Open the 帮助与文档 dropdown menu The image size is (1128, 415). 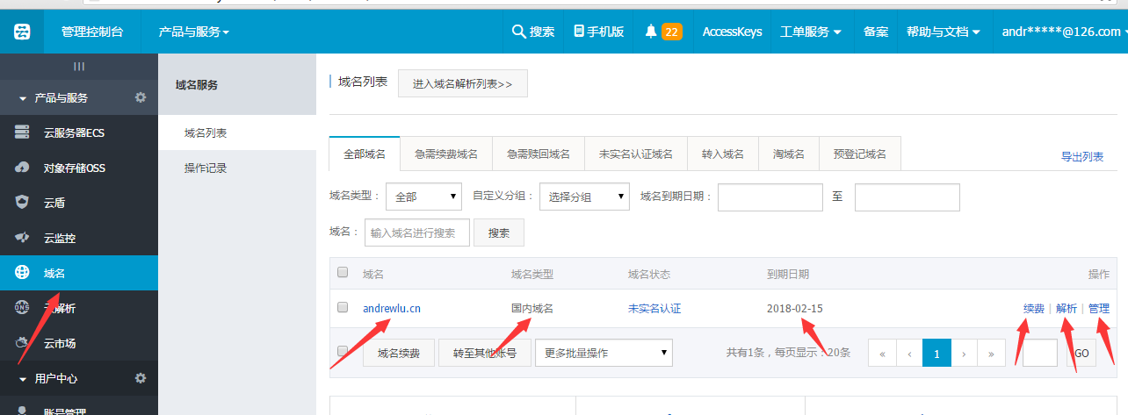coord(944,32)
